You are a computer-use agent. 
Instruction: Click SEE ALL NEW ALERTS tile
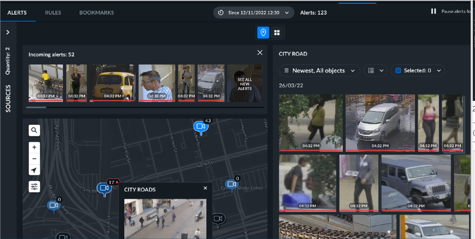coord(245,83)
